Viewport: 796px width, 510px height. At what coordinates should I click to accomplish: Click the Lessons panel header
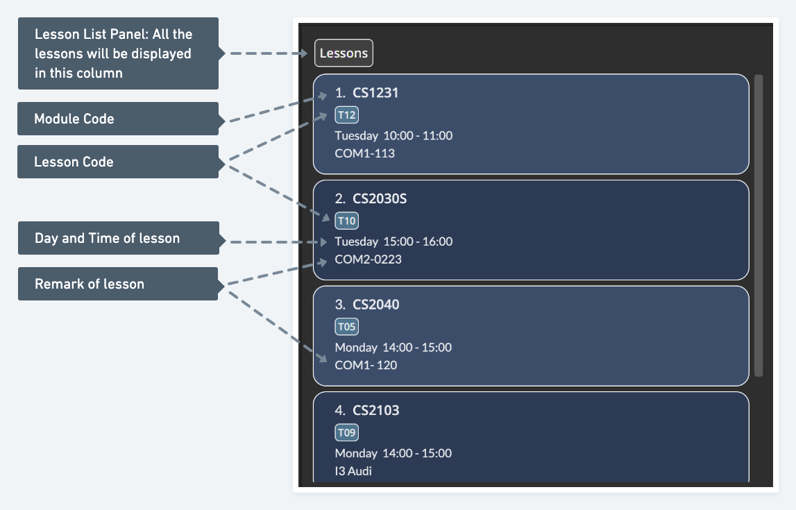tap(344, 53)
